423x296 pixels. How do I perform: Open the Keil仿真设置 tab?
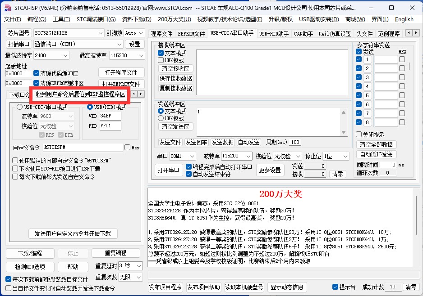[x=335, y=34]
